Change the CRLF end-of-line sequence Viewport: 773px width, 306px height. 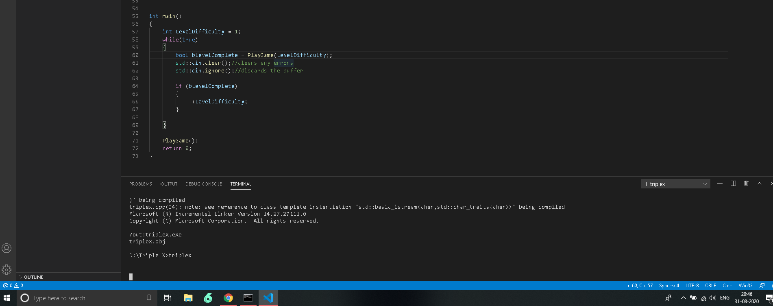710,286
